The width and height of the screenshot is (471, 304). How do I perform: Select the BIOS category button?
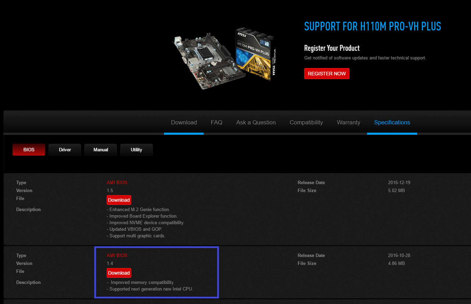click(29, 150)
